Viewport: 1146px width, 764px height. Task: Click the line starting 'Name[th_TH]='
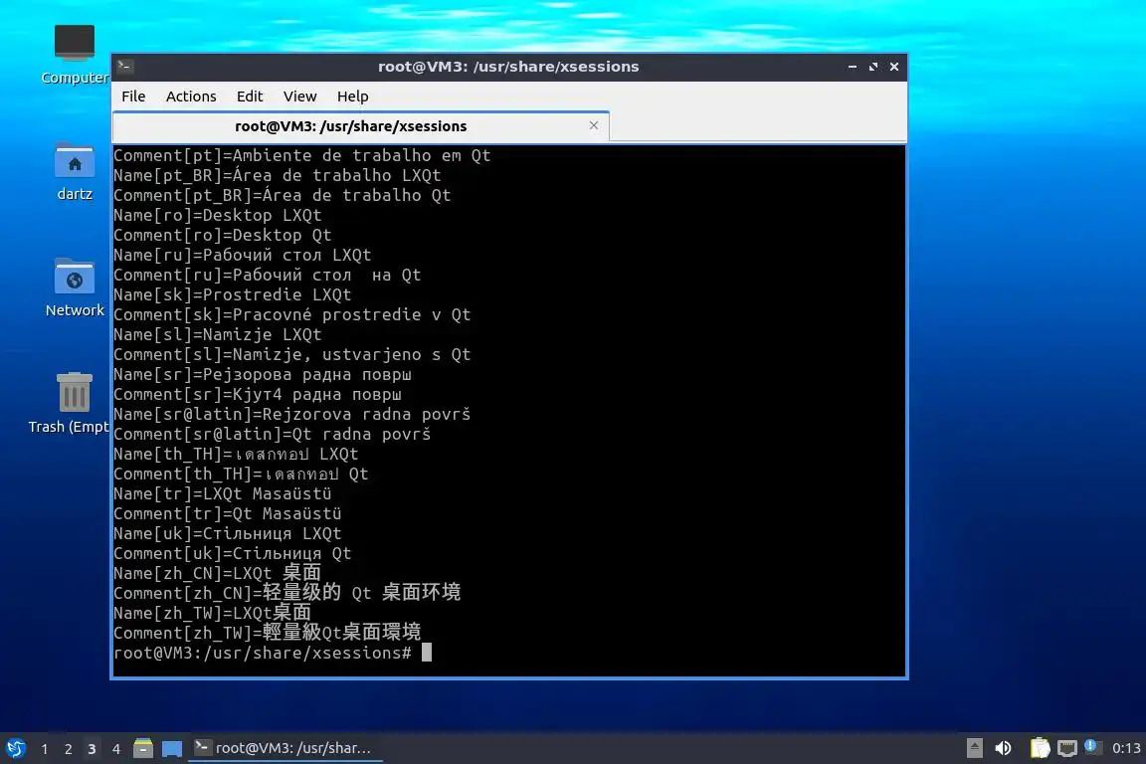click(x=236, y=454)
